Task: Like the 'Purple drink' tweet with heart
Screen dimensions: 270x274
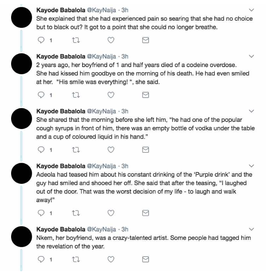Action: [111, 213]
